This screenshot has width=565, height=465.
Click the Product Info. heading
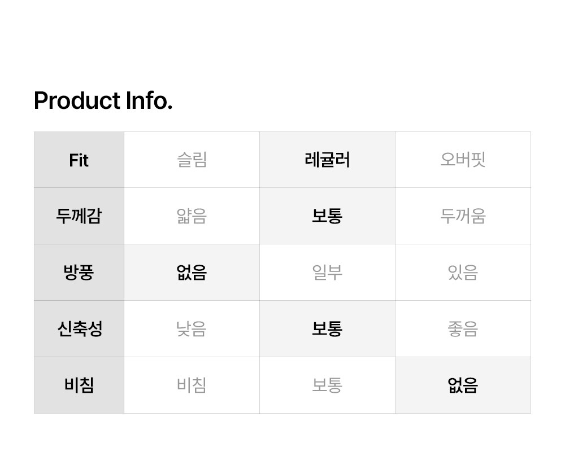pos(103,101)
